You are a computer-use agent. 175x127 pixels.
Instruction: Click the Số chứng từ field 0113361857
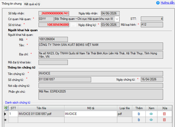pos(65,80)
